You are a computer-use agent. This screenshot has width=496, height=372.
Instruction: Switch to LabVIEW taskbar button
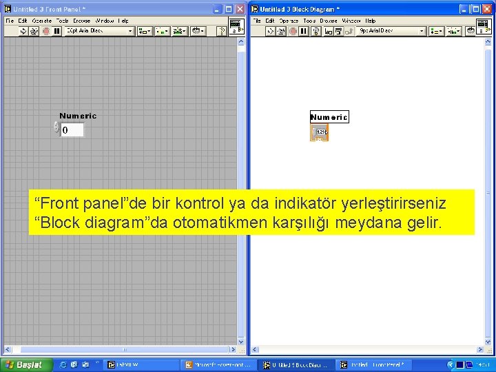pyautogui.click(x=141, y=365)
